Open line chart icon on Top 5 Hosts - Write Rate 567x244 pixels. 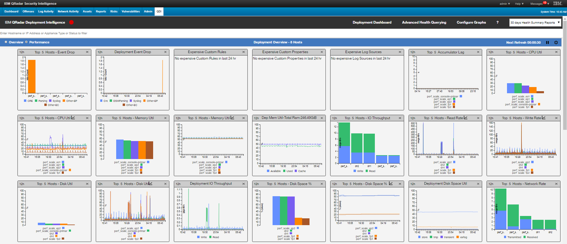pos(543,118)
